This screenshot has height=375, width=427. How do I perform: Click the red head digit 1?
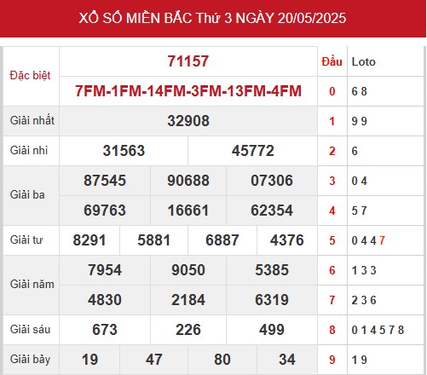(332, 121)
